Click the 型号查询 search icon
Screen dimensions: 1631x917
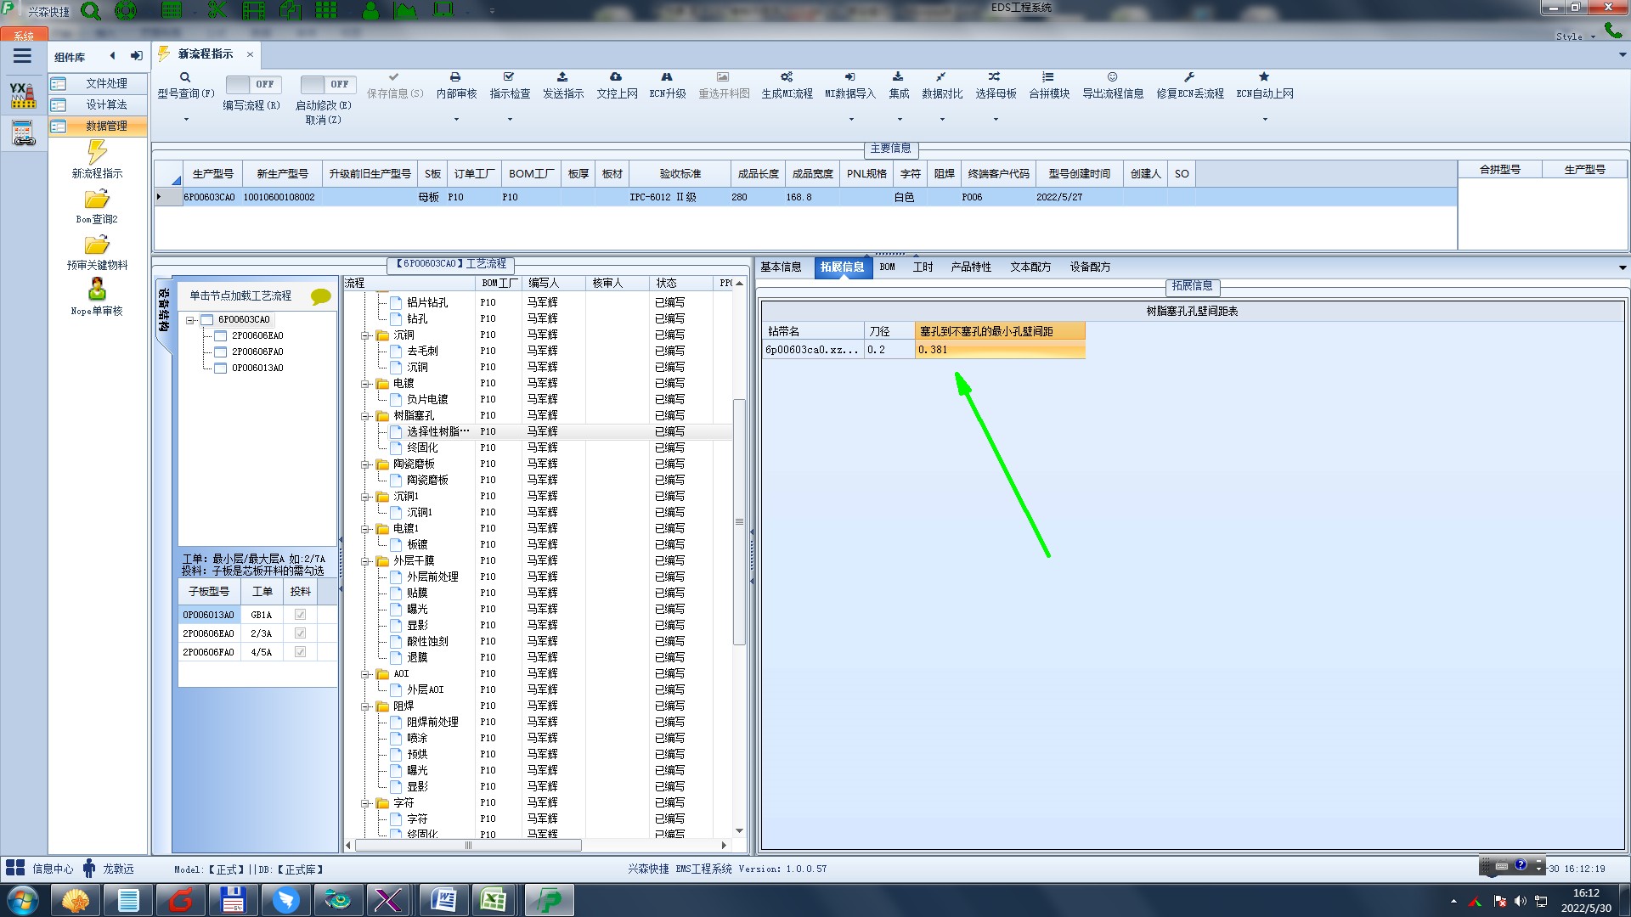point(185,77)
